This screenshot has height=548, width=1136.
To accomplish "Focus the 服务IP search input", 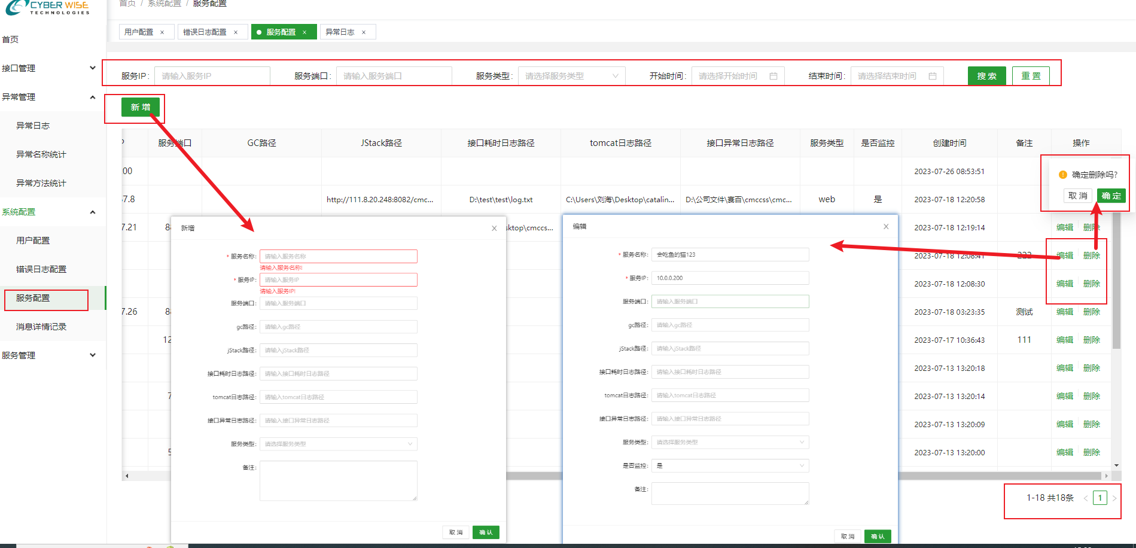I will (x=212, y=76).
